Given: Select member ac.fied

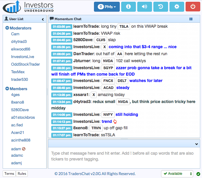Looking at the screenshot, I should [x=17, y=125].
